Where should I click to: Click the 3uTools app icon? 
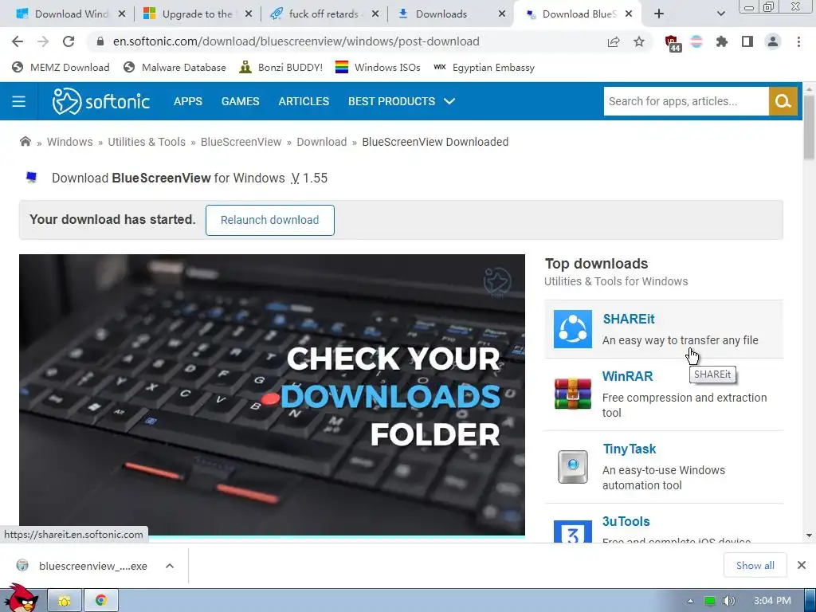pyautogui.click(x=572, y=532)
